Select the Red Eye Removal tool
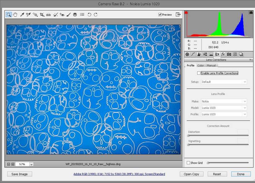The image size is (255, 183). tap(62, 15)
